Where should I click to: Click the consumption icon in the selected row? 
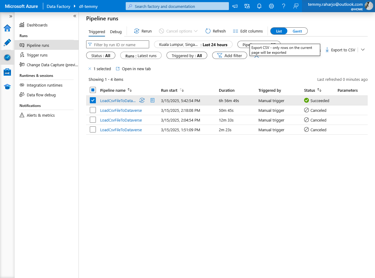[152, 100]
